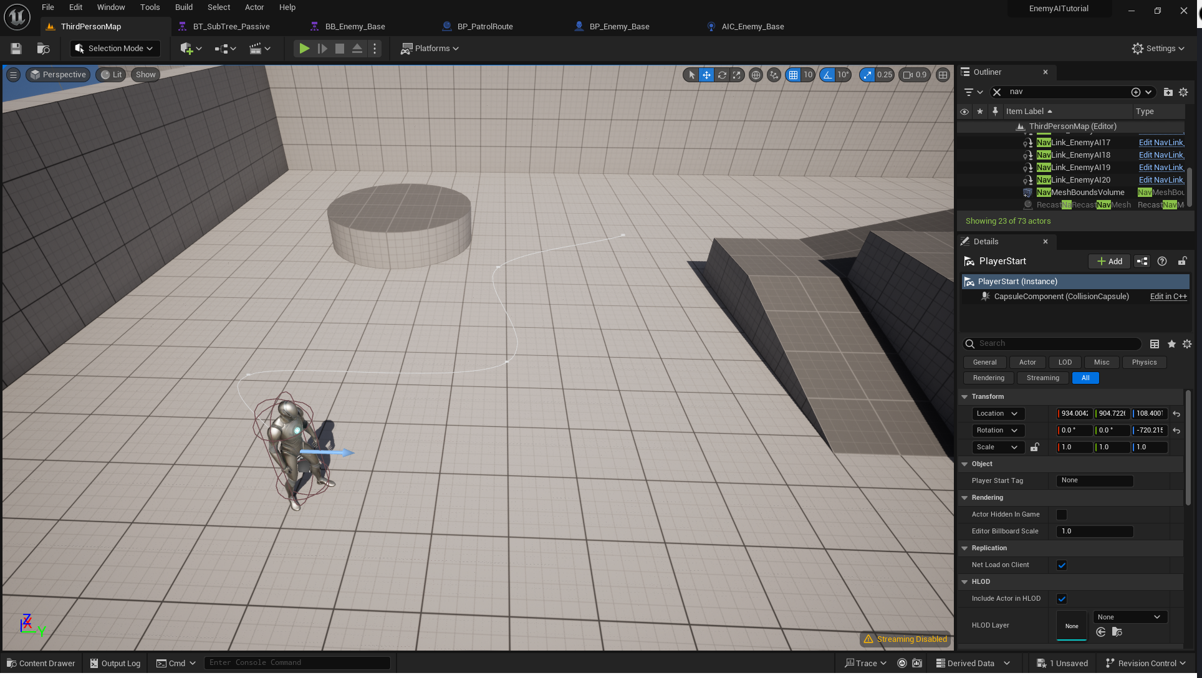This screenshot has width=1202, height=678.
Task: Open the Platforms dropdown
Action: (x=430, y=49)
